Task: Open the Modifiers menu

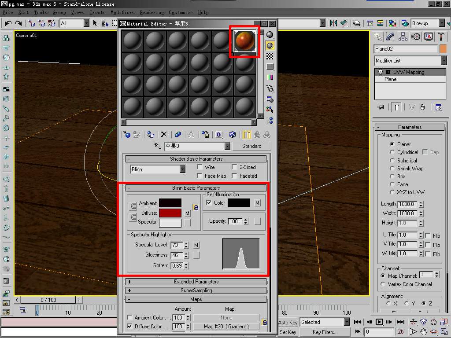Action: coord(122,12)
